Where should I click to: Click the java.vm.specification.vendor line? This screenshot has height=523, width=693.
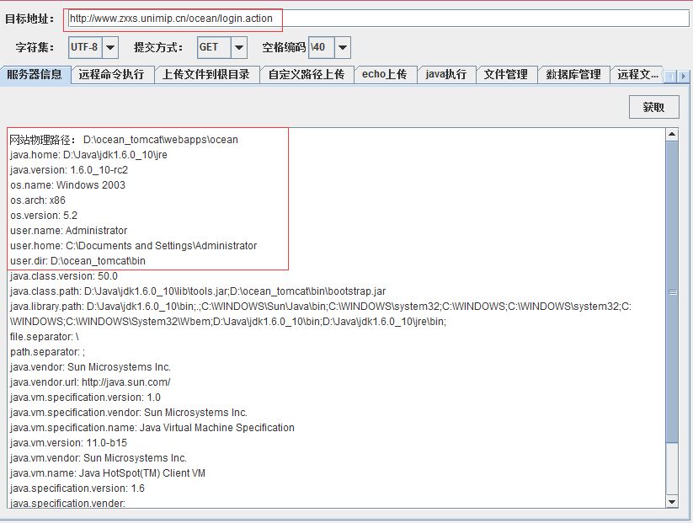click(x=129, y=413)
